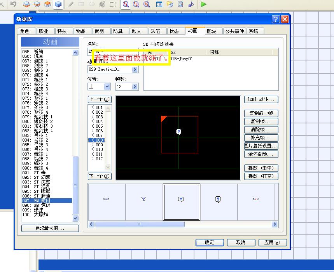Open the 帧数 frame count arrow
The image size is (334, 272).
(135, 87)
